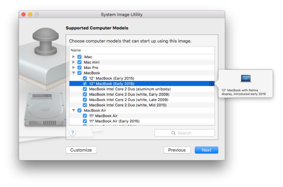Select MacBook Intel Core 2 Duo (aluminum unibody)
This screenshot has height=187, width=283.
[129, 89]
